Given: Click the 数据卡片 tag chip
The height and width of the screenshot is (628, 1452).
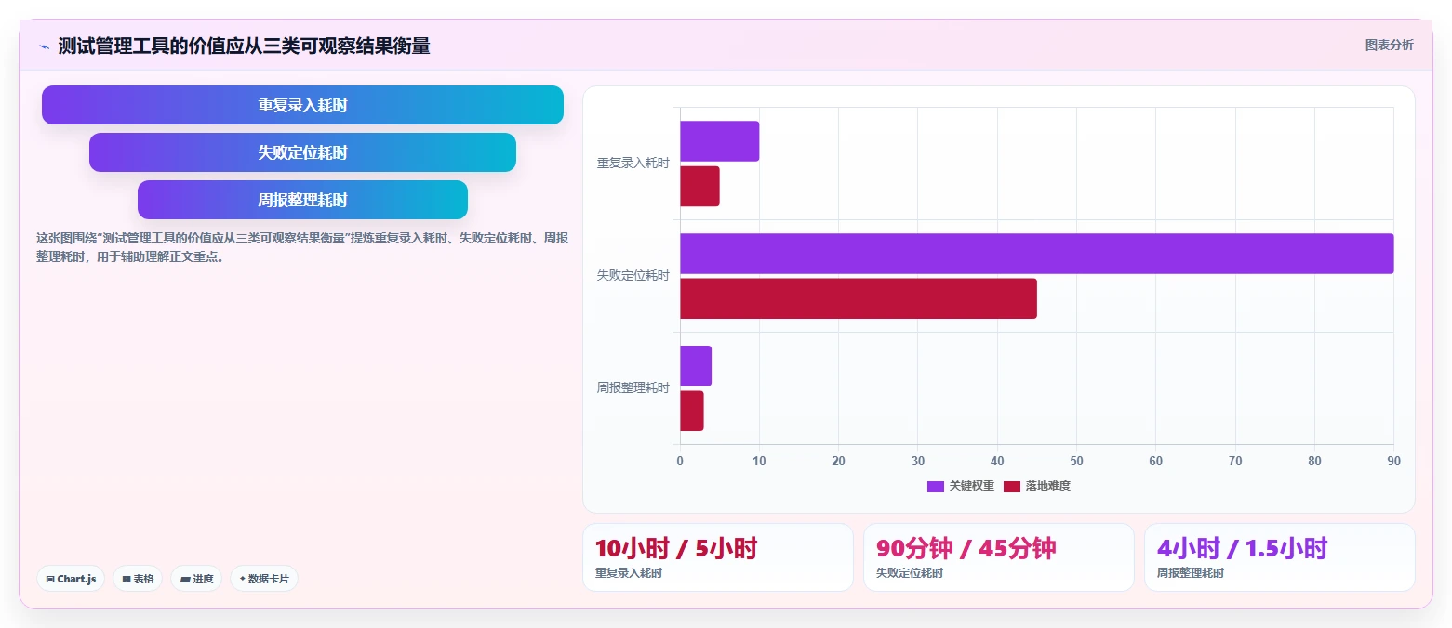Looking at the screenshot, I should pyautogui.click(x=264, y=579).
